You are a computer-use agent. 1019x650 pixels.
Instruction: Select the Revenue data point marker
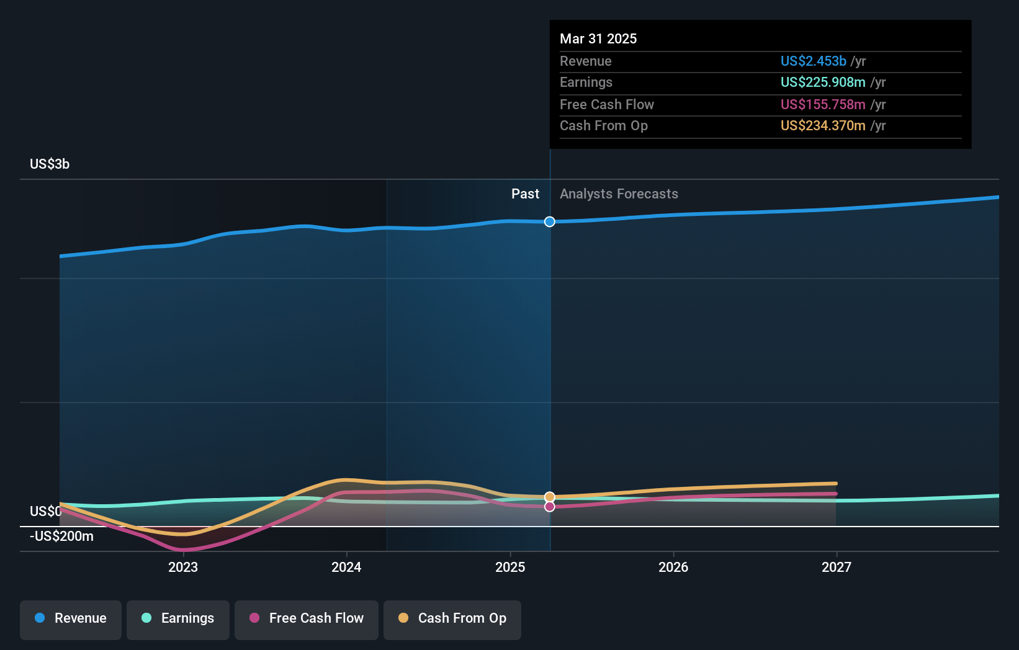(550, 221)
